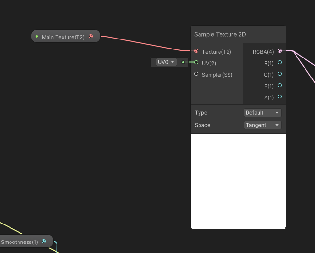The height and width of the screenshot is (253, 315).
Task: Click the G(1) output port
Action: pos(280,74)
